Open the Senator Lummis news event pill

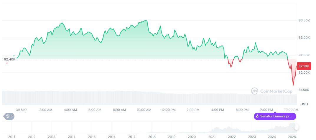click(x=275, y=116)
